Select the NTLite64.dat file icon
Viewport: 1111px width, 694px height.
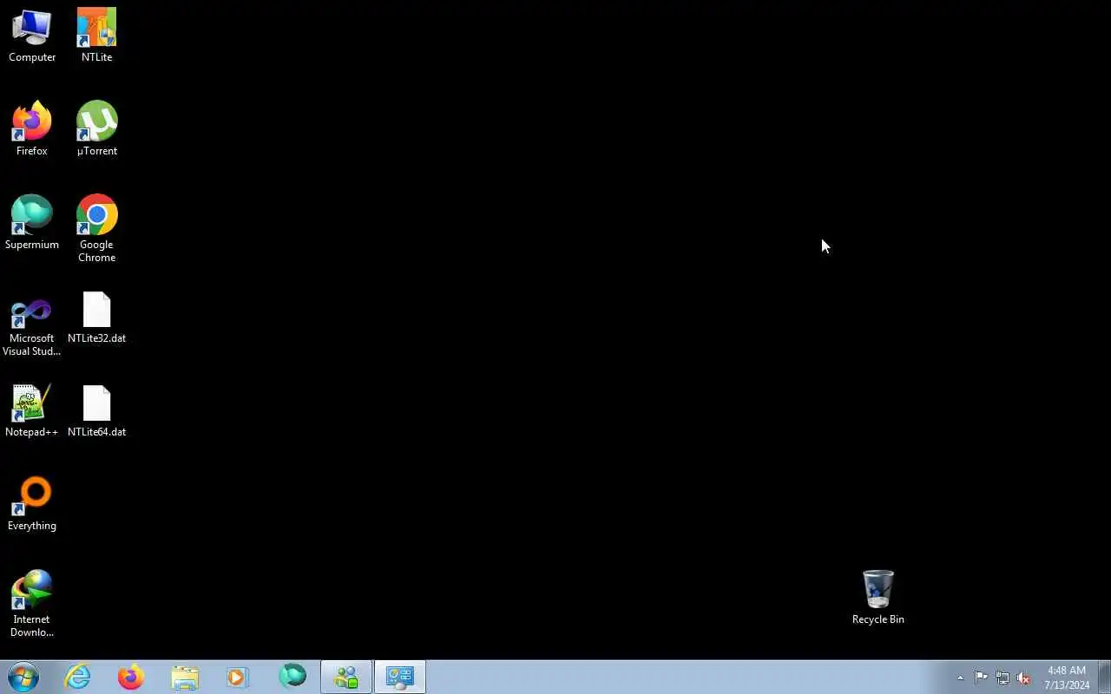[96, 411]
